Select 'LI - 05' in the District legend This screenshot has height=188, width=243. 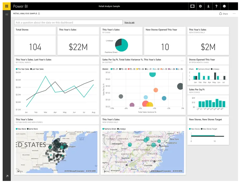click(x=179, y=69)
